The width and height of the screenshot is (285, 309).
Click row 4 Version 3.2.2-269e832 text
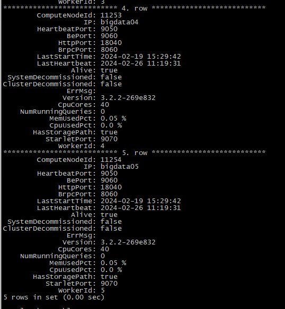click(x=128, y=98)
